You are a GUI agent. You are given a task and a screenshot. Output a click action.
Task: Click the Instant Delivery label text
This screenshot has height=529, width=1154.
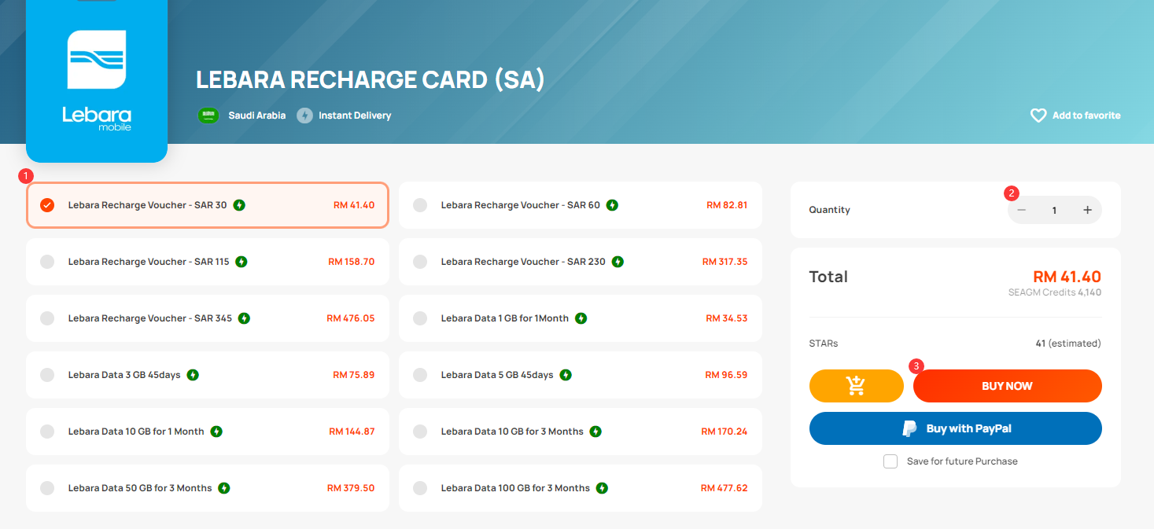pyautogui.click(x=355, y=116)
